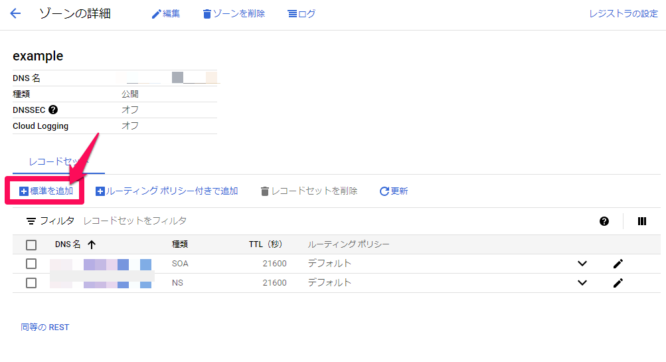
Task: Click the 更新 refresh button
Action: 394,191
